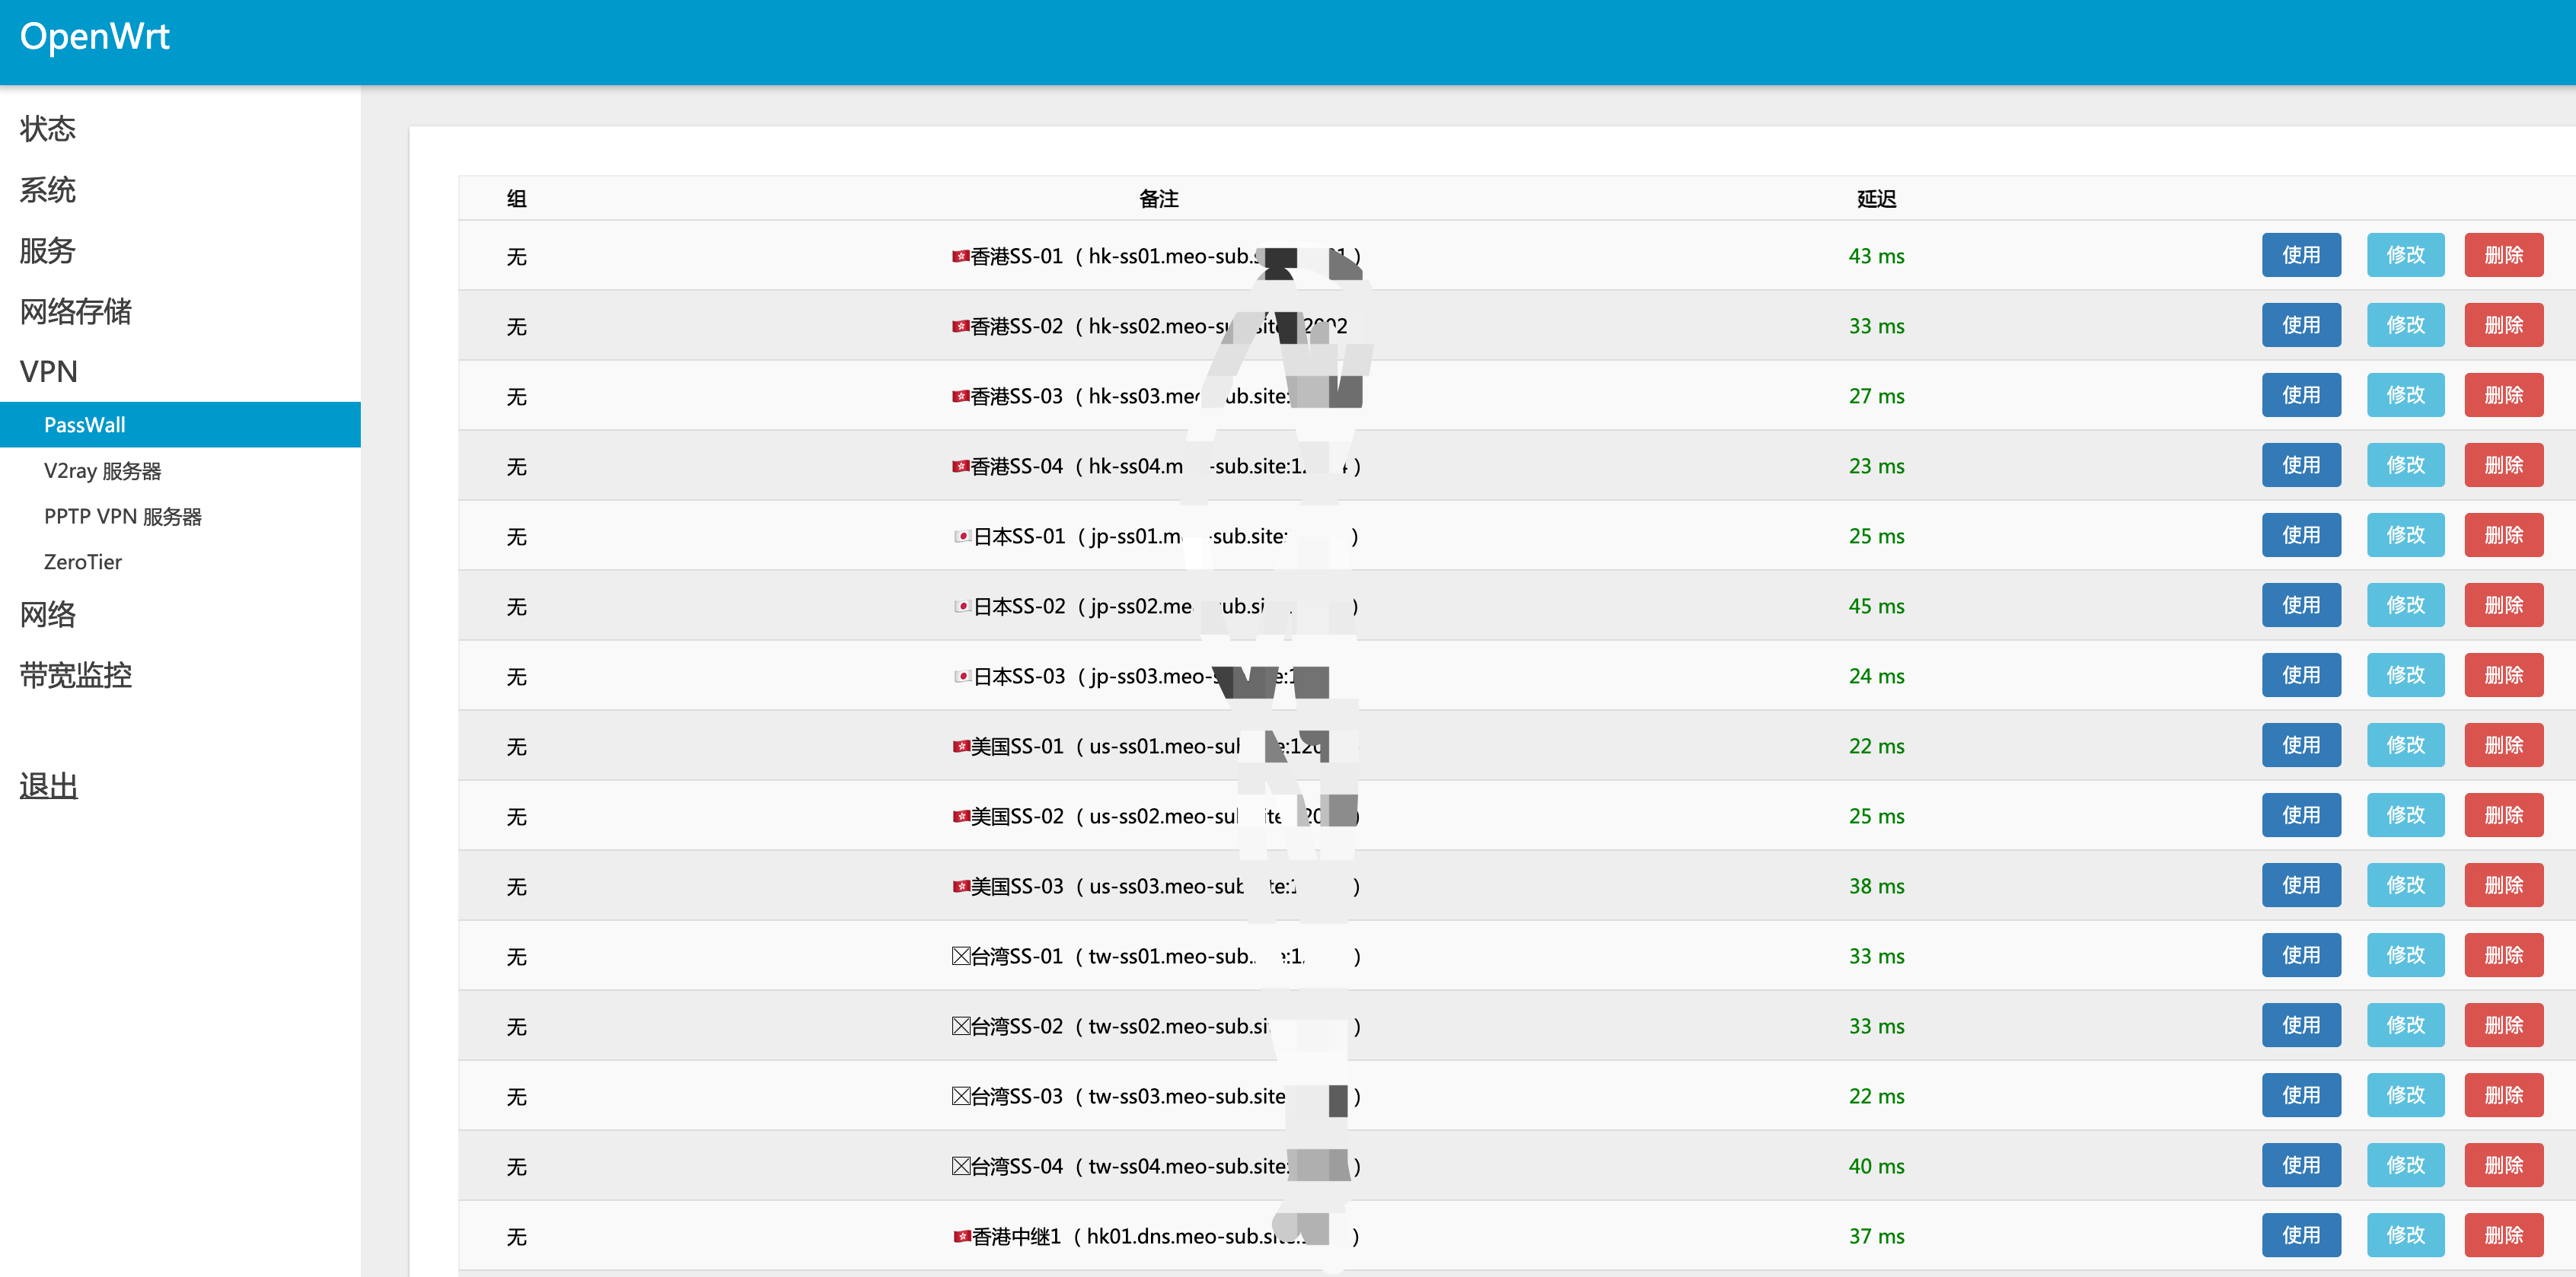Click 使用 for 美国SS-02 node
Image resolution: width=2576 pixels, height=1277 pixels.
pos(2300,815)
